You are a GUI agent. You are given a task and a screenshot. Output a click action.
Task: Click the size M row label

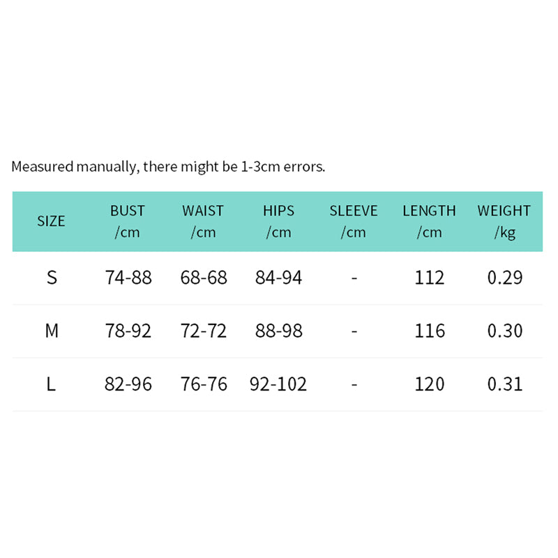coord(52,331)
